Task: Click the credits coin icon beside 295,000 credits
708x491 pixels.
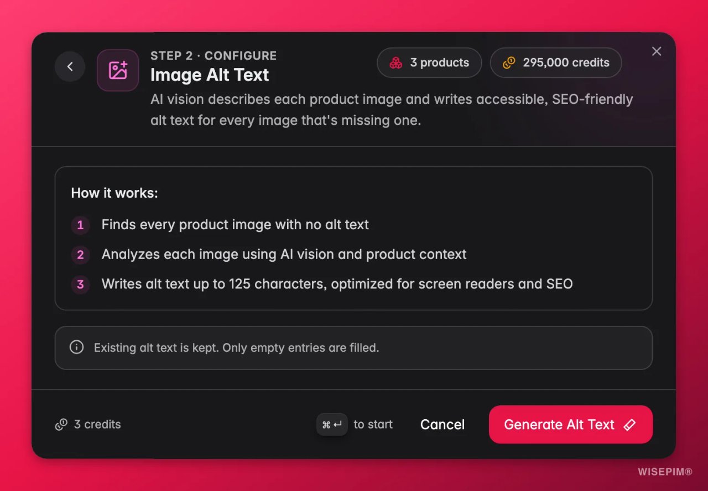Action: pos(509,63)
